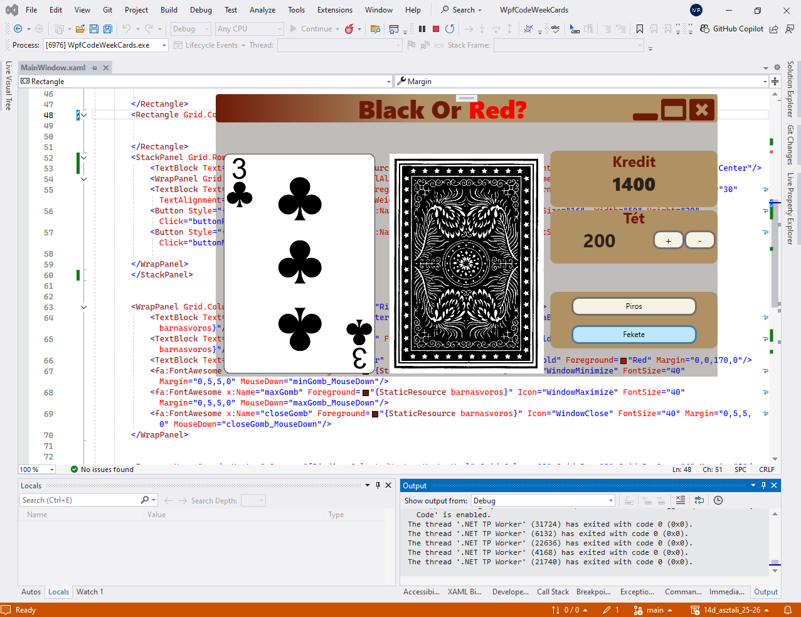Open GitHub Copilot from the toolbar
The image size is (801, 617).
point(731,29)
